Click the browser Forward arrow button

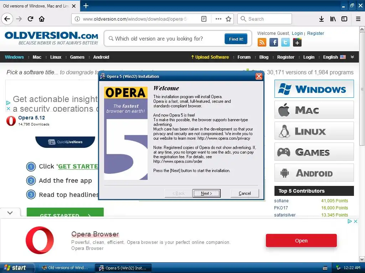[x=19, y=19]
